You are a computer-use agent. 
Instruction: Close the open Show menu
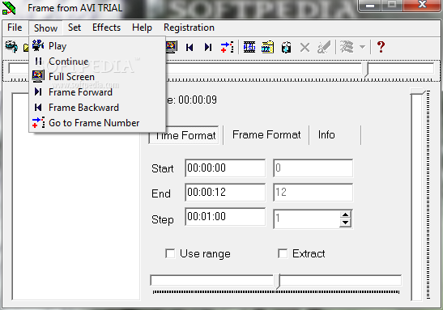(45, 28)
